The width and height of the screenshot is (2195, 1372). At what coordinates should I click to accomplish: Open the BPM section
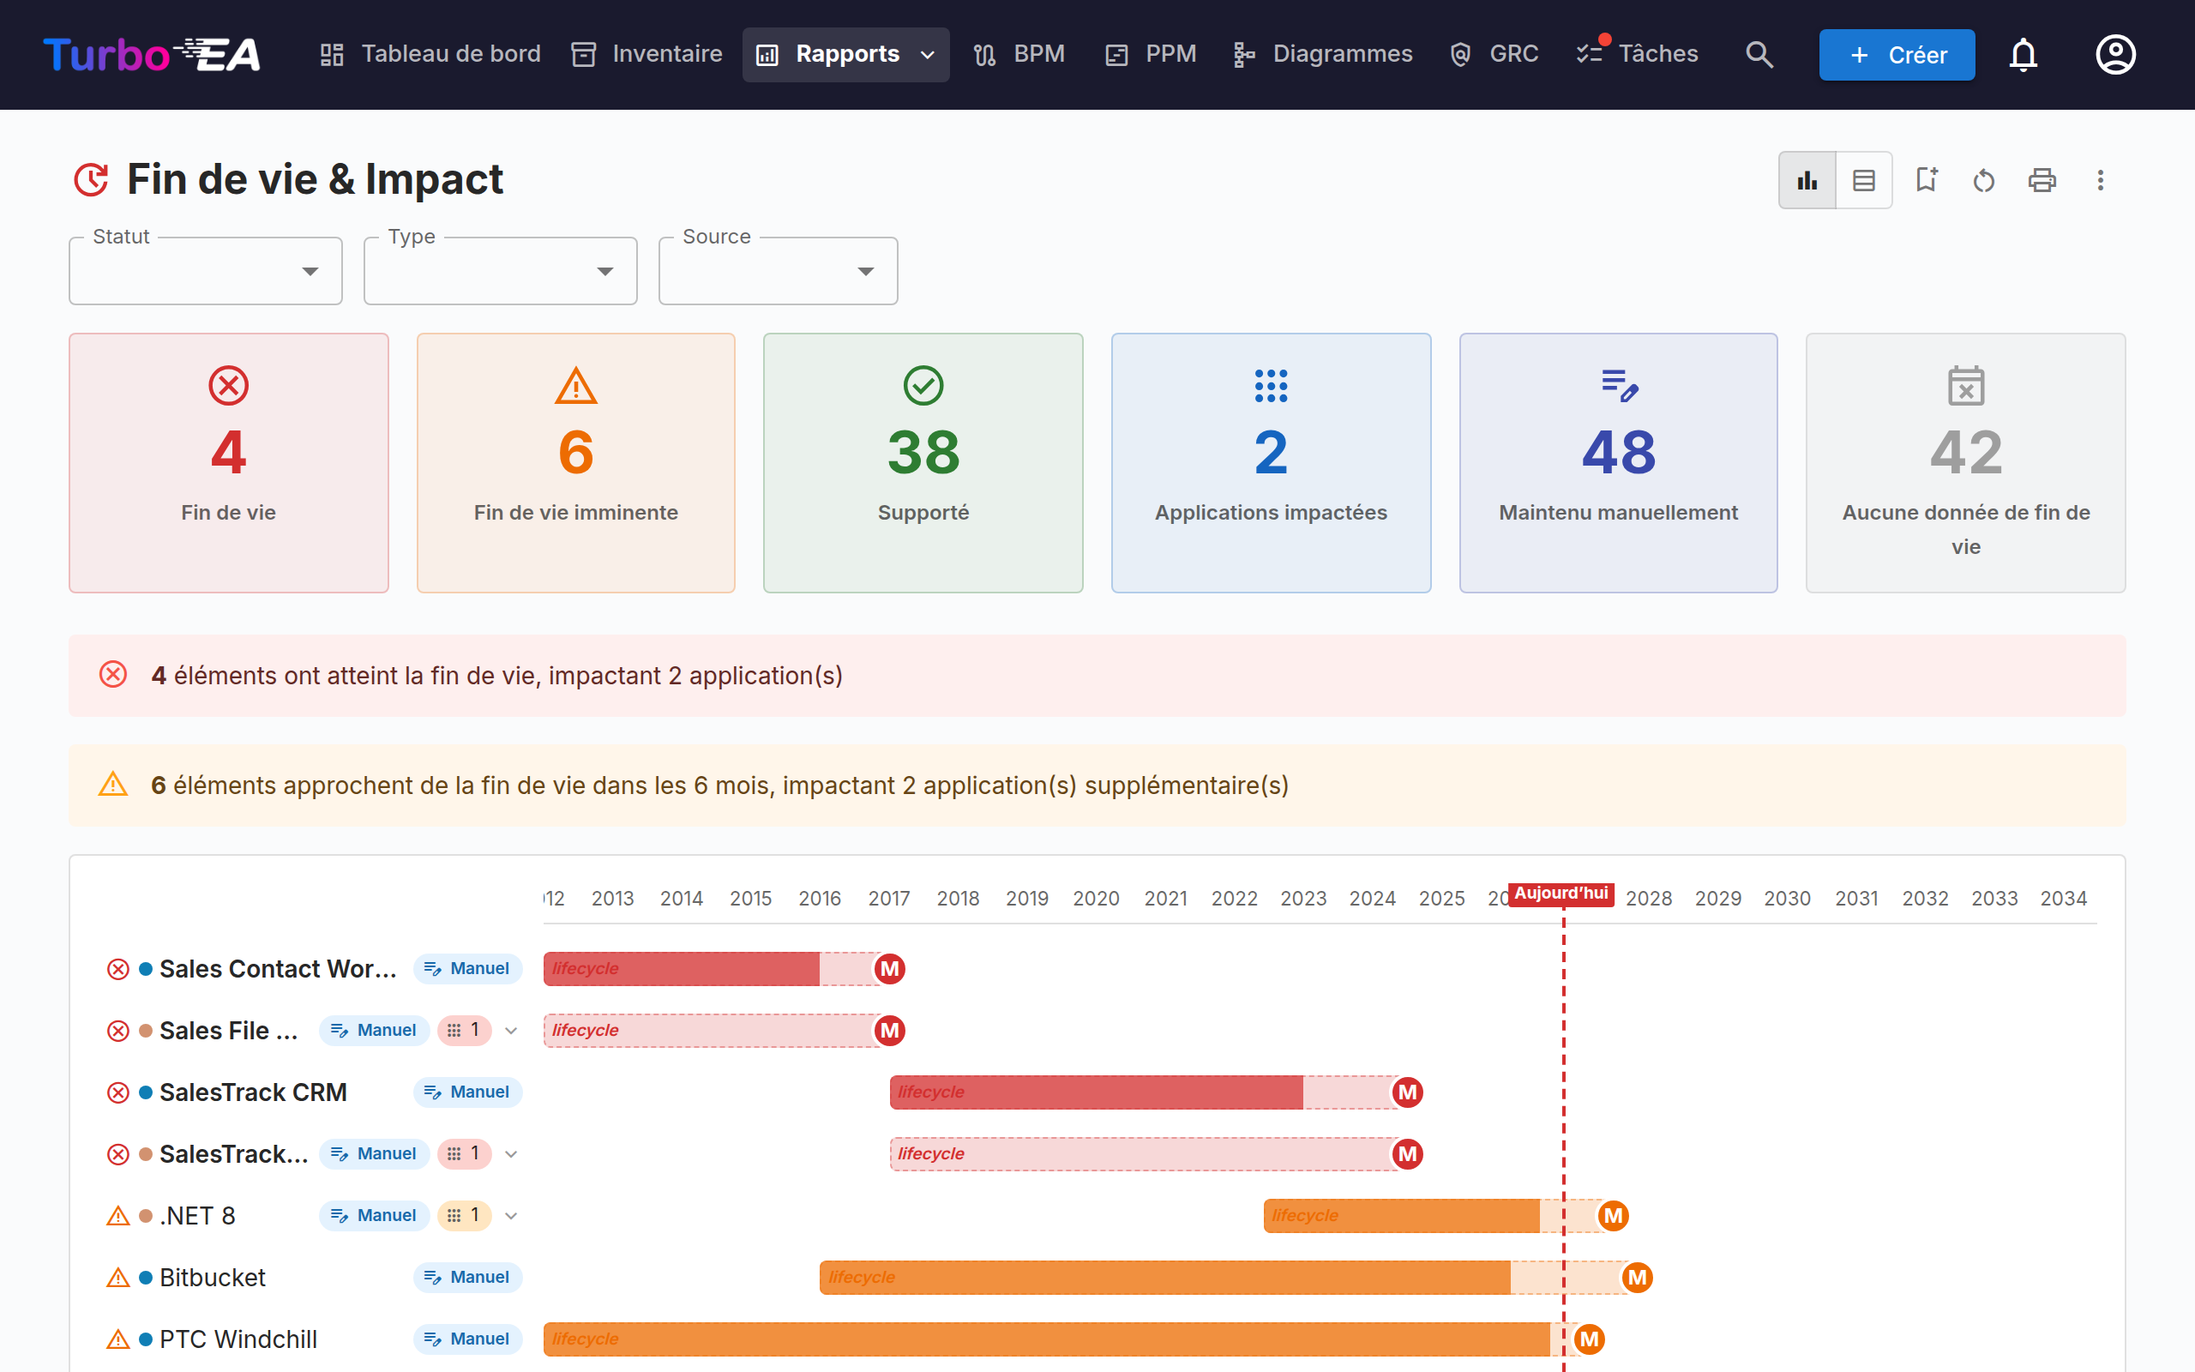pyautogui.click(x=1019, y=54)
